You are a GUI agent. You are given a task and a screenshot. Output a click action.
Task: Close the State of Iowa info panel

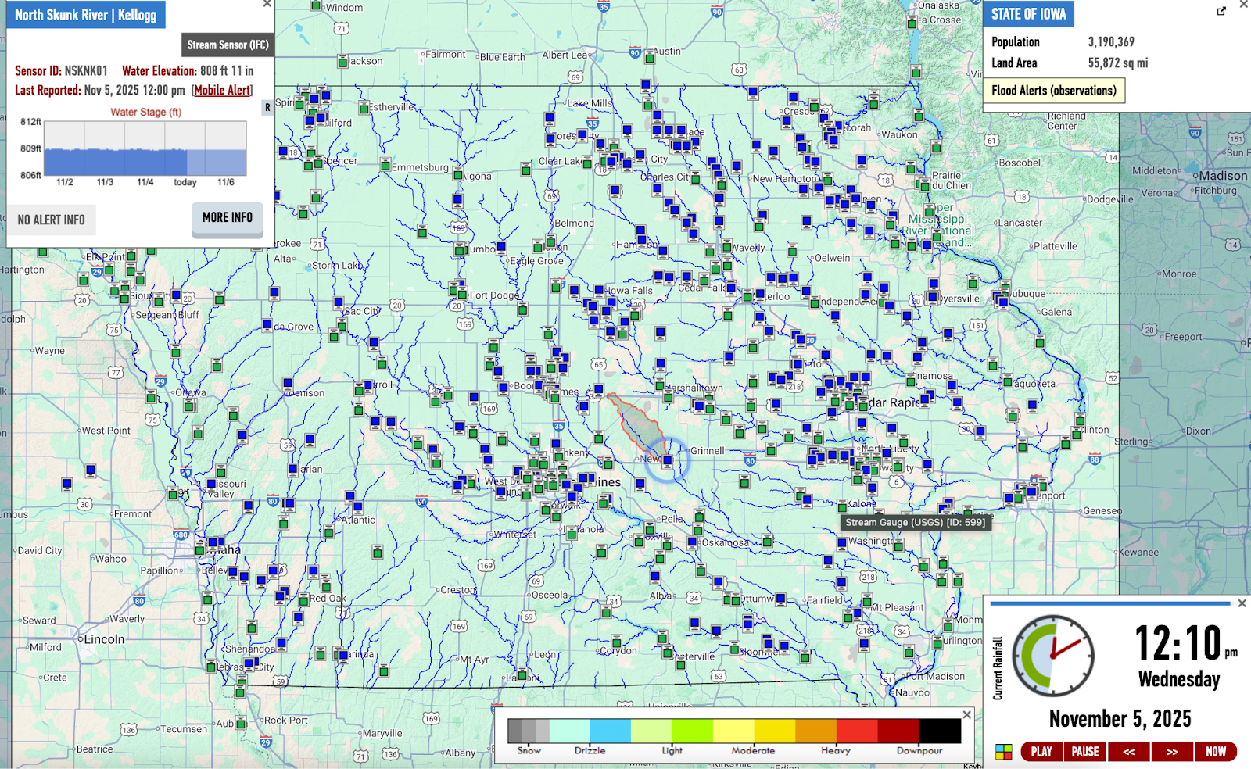click(1243, 5)
